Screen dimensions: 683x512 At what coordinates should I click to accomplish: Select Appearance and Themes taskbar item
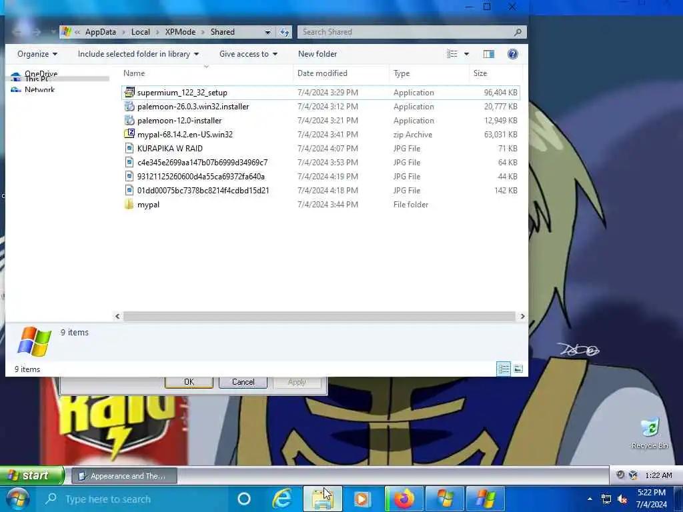(x=123, y=476)
